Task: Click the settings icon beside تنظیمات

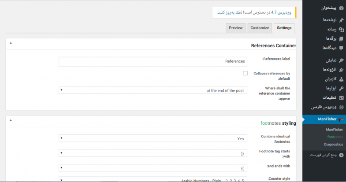Action: [341, 97]
